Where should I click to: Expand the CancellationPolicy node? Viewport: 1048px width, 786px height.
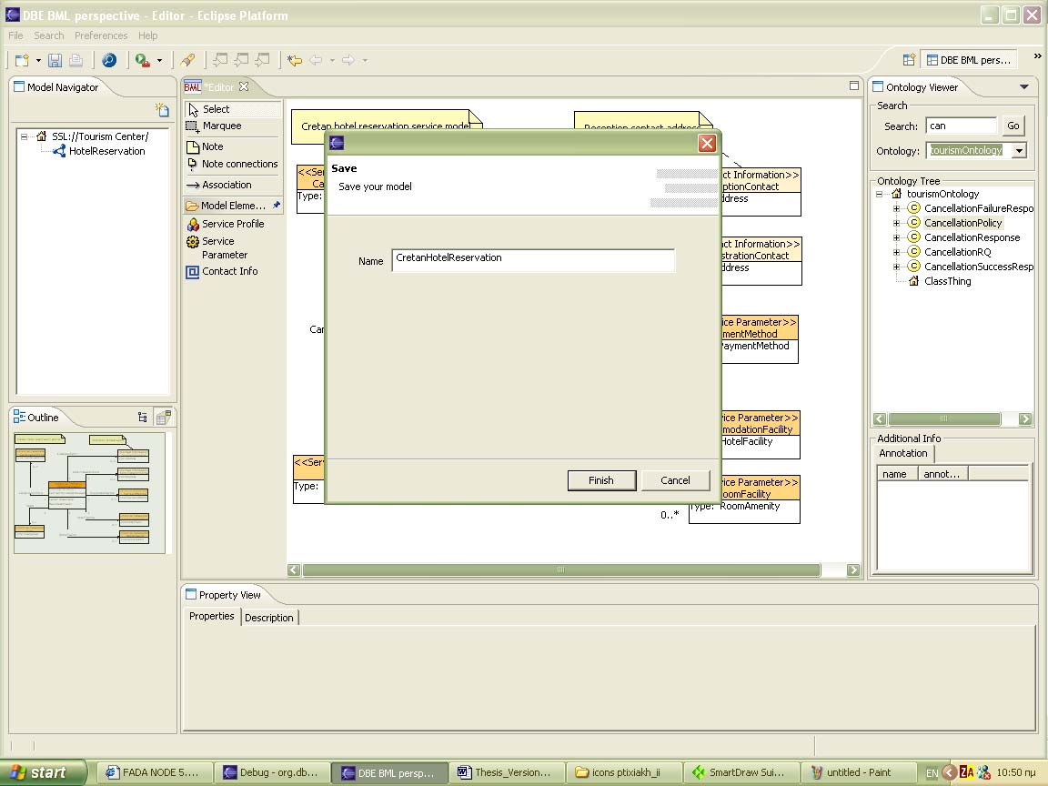pyautogui.click(x=896, y=223)
